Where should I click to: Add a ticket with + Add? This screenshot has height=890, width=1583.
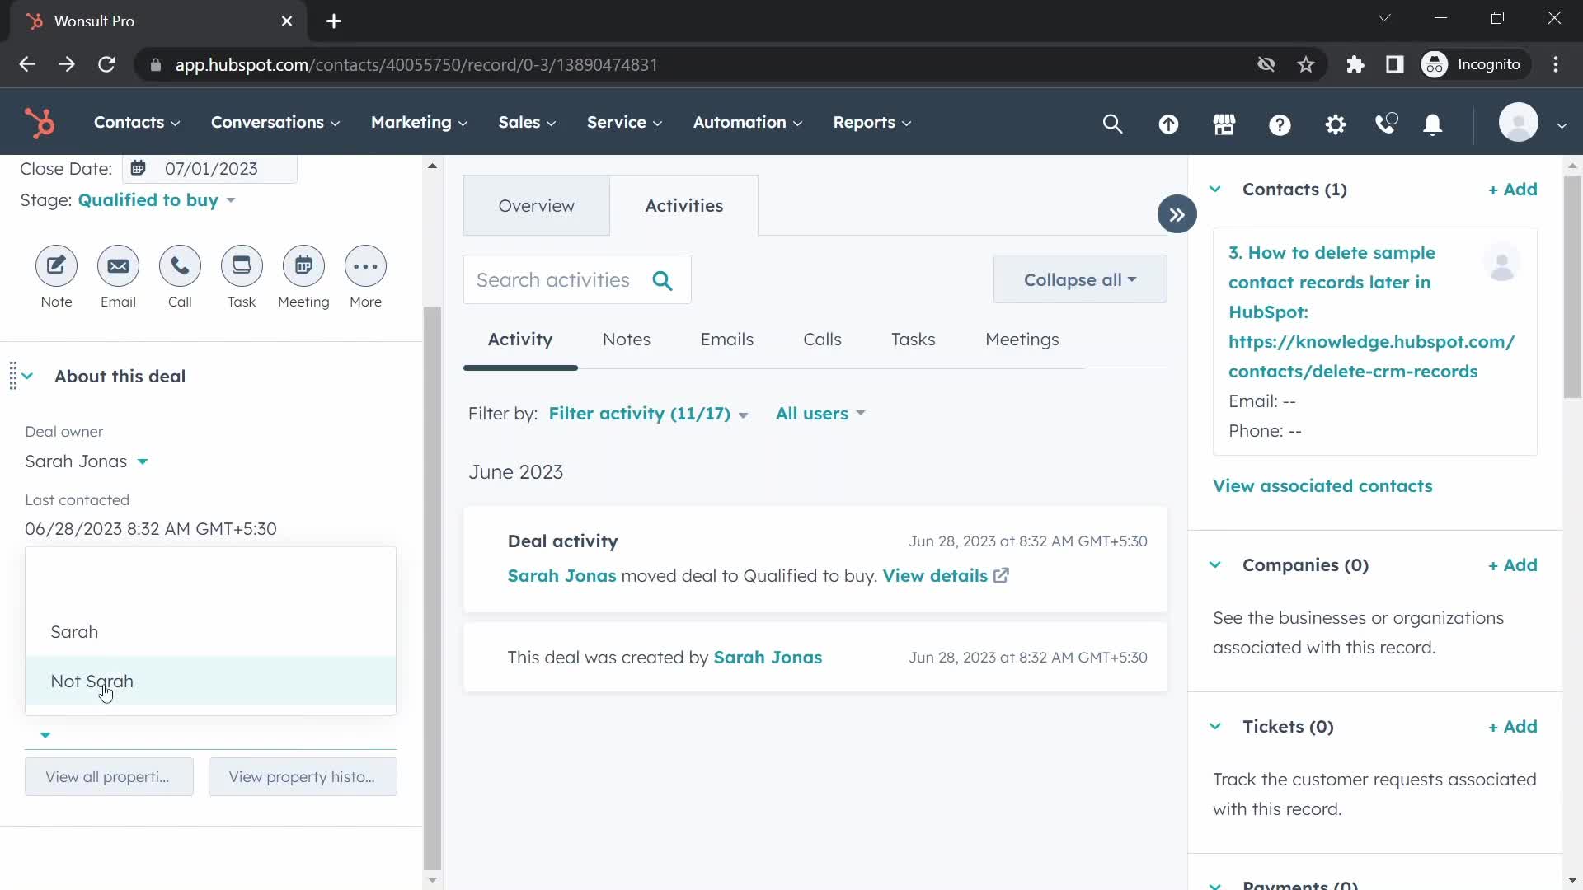(x=1512, y=727)
